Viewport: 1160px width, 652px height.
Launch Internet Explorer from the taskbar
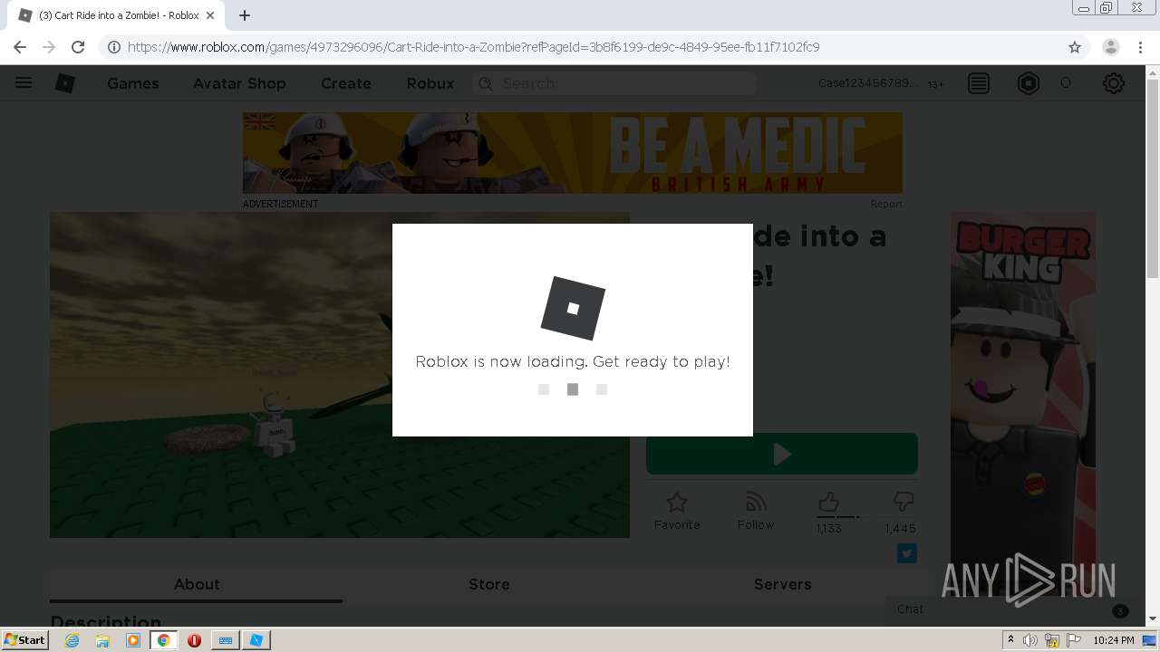coord(72,640)
